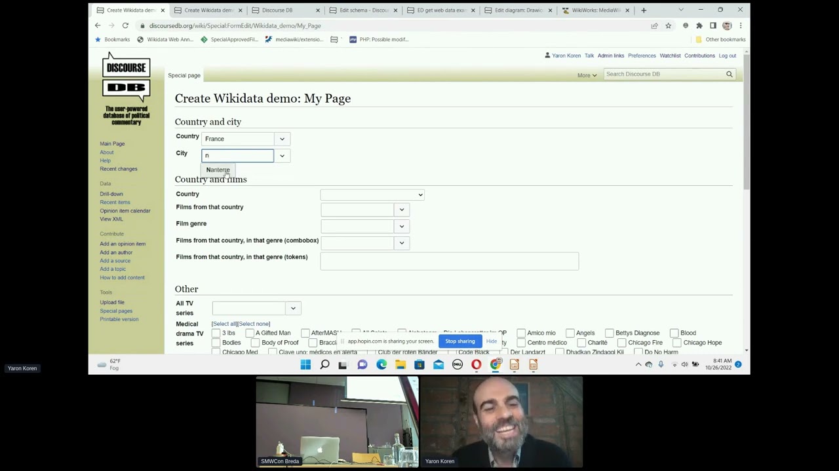The image size is (839, 471).
Task: Click the browser back arrow
Action: point(98,26)
